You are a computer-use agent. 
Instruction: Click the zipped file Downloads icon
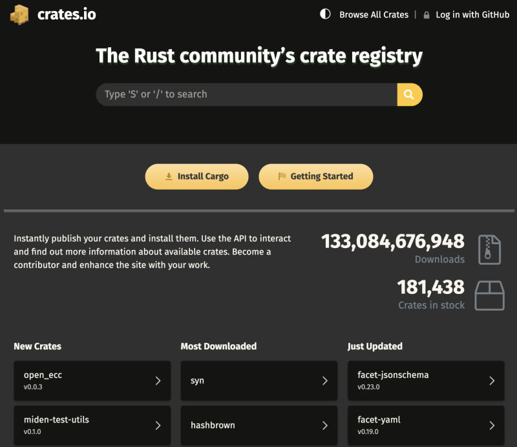tap(489, 250)
